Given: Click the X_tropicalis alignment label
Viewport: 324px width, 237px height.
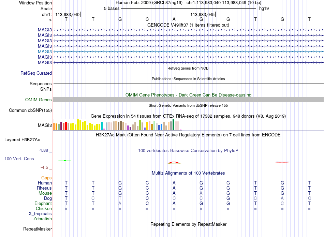Looking at the screenshot, I should tap(40, 214).
